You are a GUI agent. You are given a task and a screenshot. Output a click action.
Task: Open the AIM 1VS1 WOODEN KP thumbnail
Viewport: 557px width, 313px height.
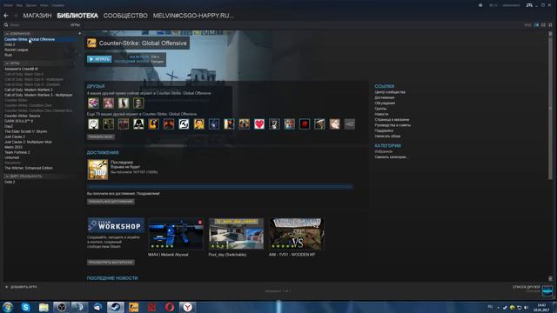coord(297,234)
